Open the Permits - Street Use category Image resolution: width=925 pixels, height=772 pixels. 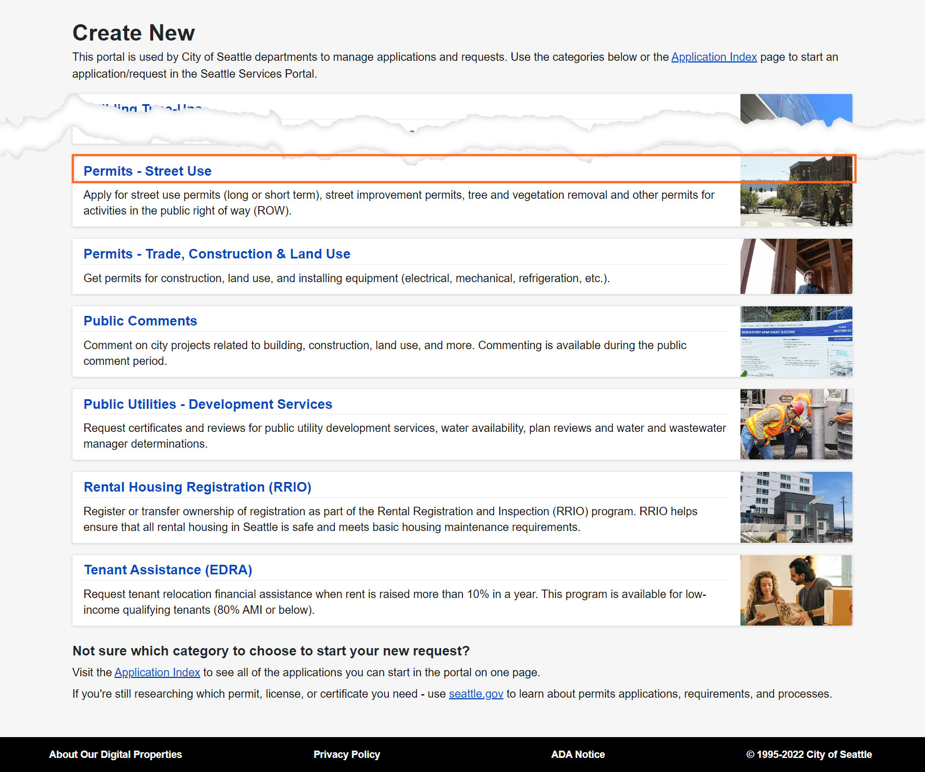(x=147, y=171)
